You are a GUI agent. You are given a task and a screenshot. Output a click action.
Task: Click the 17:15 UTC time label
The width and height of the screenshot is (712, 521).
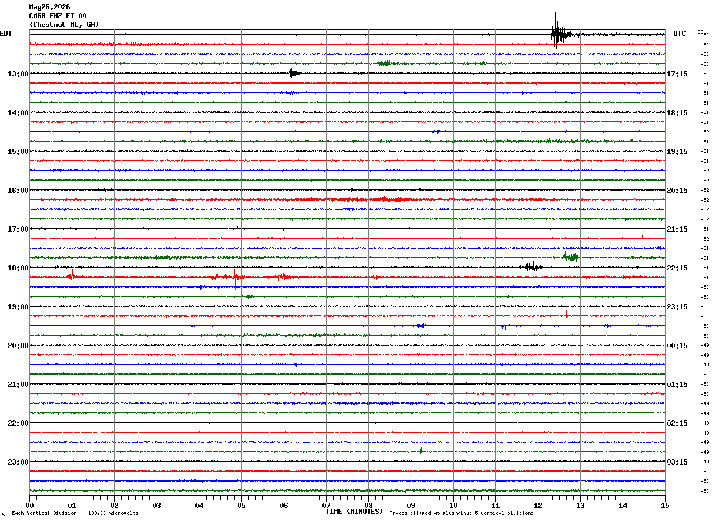point(677,74)
